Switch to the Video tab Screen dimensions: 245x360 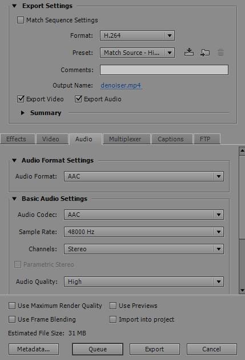click(x=51, y=139)
